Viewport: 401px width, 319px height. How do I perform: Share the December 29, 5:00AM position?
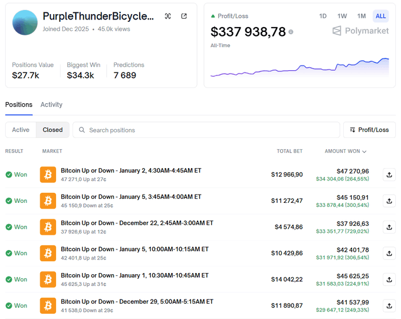click(389, 305)
